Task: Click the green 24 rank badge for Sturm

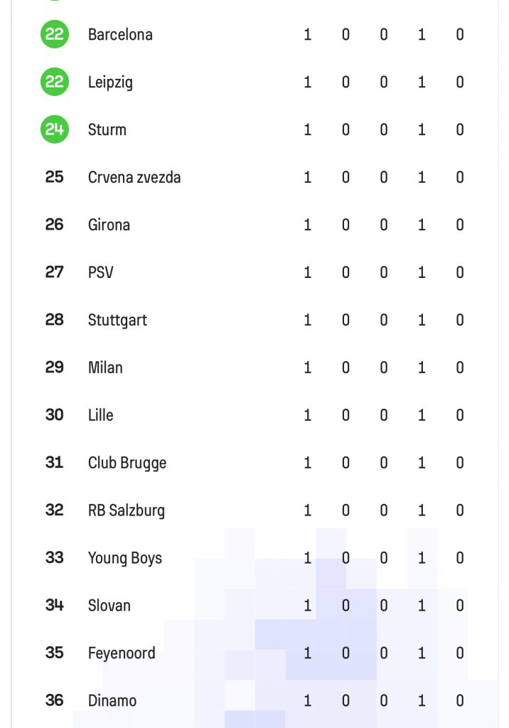Action: [x=55, y=129]
